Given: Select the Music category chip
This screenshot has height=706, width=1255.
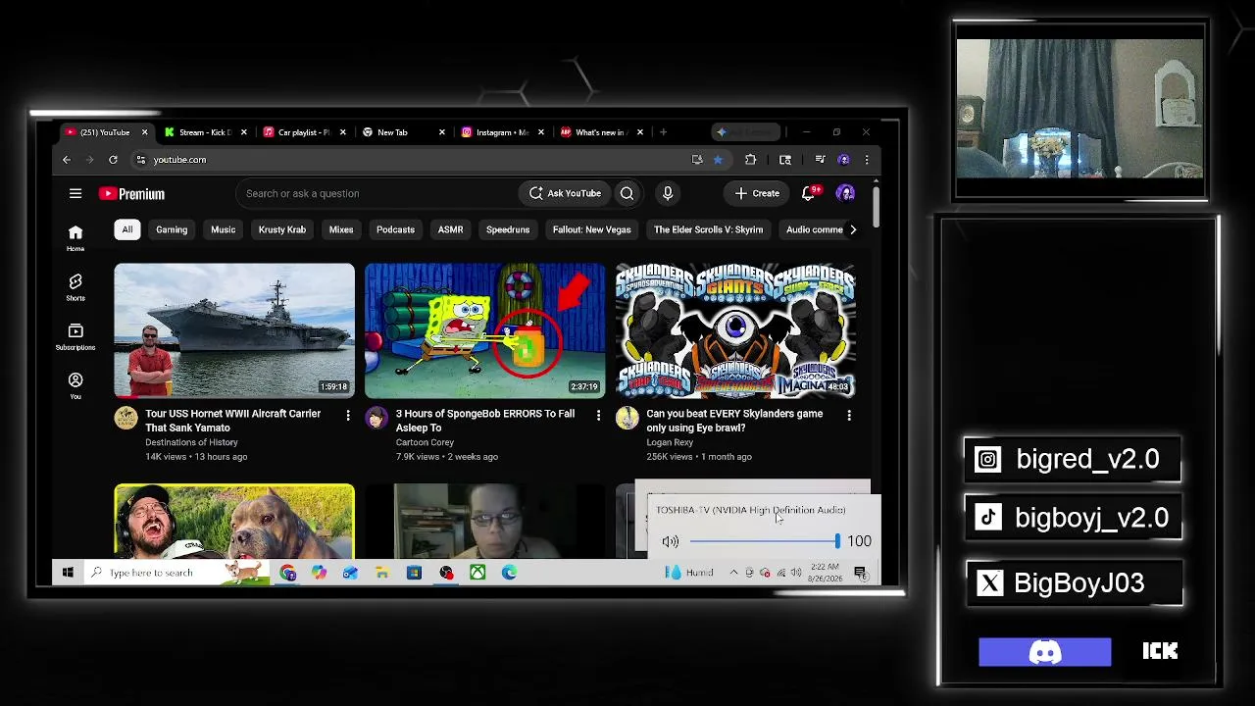Looking at the screenshot, I should (x=224, y=229).
